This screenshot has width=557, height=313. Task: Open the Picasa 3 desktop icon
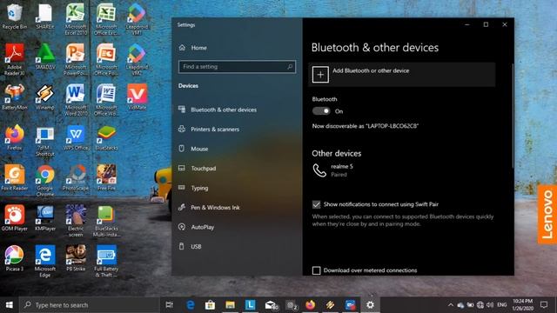(14, 258)
